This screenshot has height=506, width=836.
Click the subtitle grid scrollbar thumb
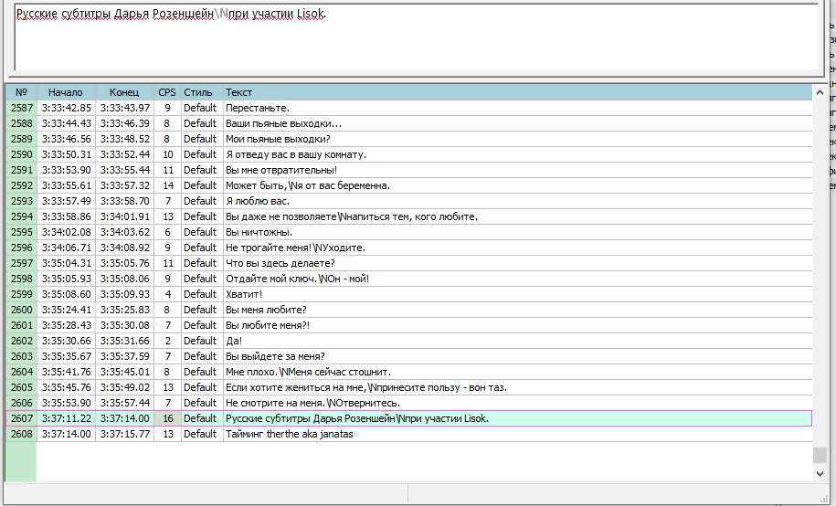tap(820, 455)
